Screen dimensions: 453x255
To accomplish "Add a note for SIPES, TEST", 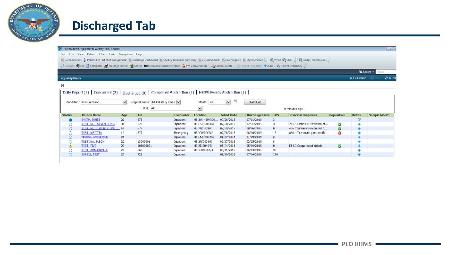I will (359, 155).
